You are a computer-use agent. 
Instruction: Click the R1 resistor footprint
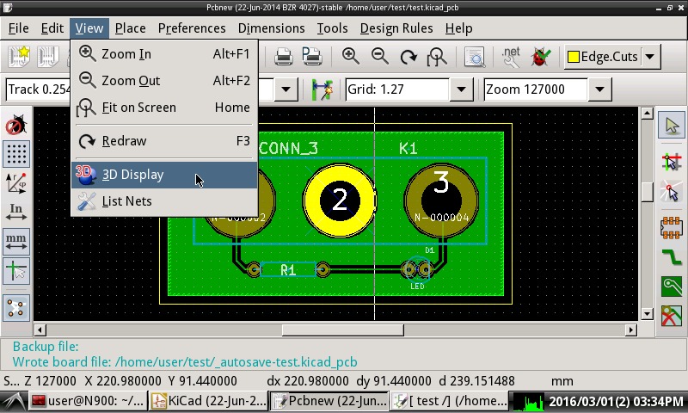point(288,269)
